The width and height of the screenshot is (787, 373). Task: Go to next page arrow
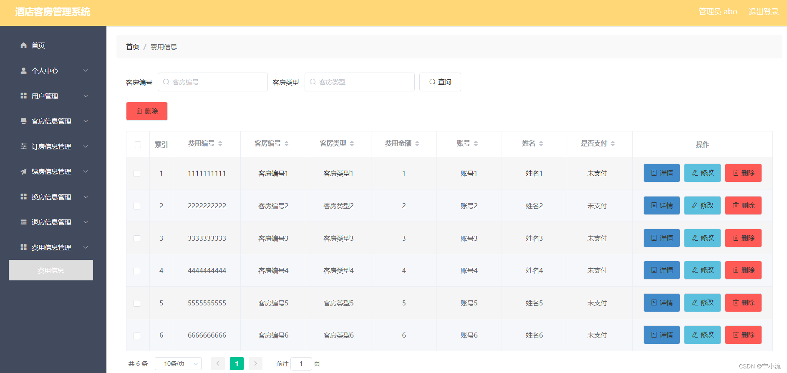click(256, 364)
